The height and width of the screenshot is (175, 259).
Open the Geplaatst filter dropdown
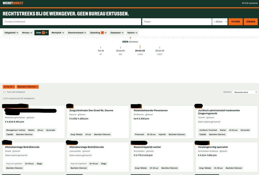(x=117, y=33)
